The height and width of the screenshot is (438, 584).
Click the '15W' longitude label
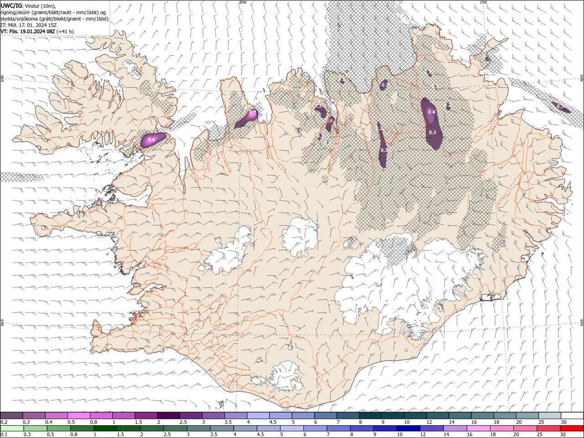tap(484, 2)
